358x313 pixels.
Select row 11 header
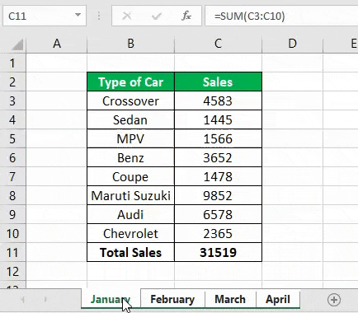pyautogui.click(x=12, y=252)
